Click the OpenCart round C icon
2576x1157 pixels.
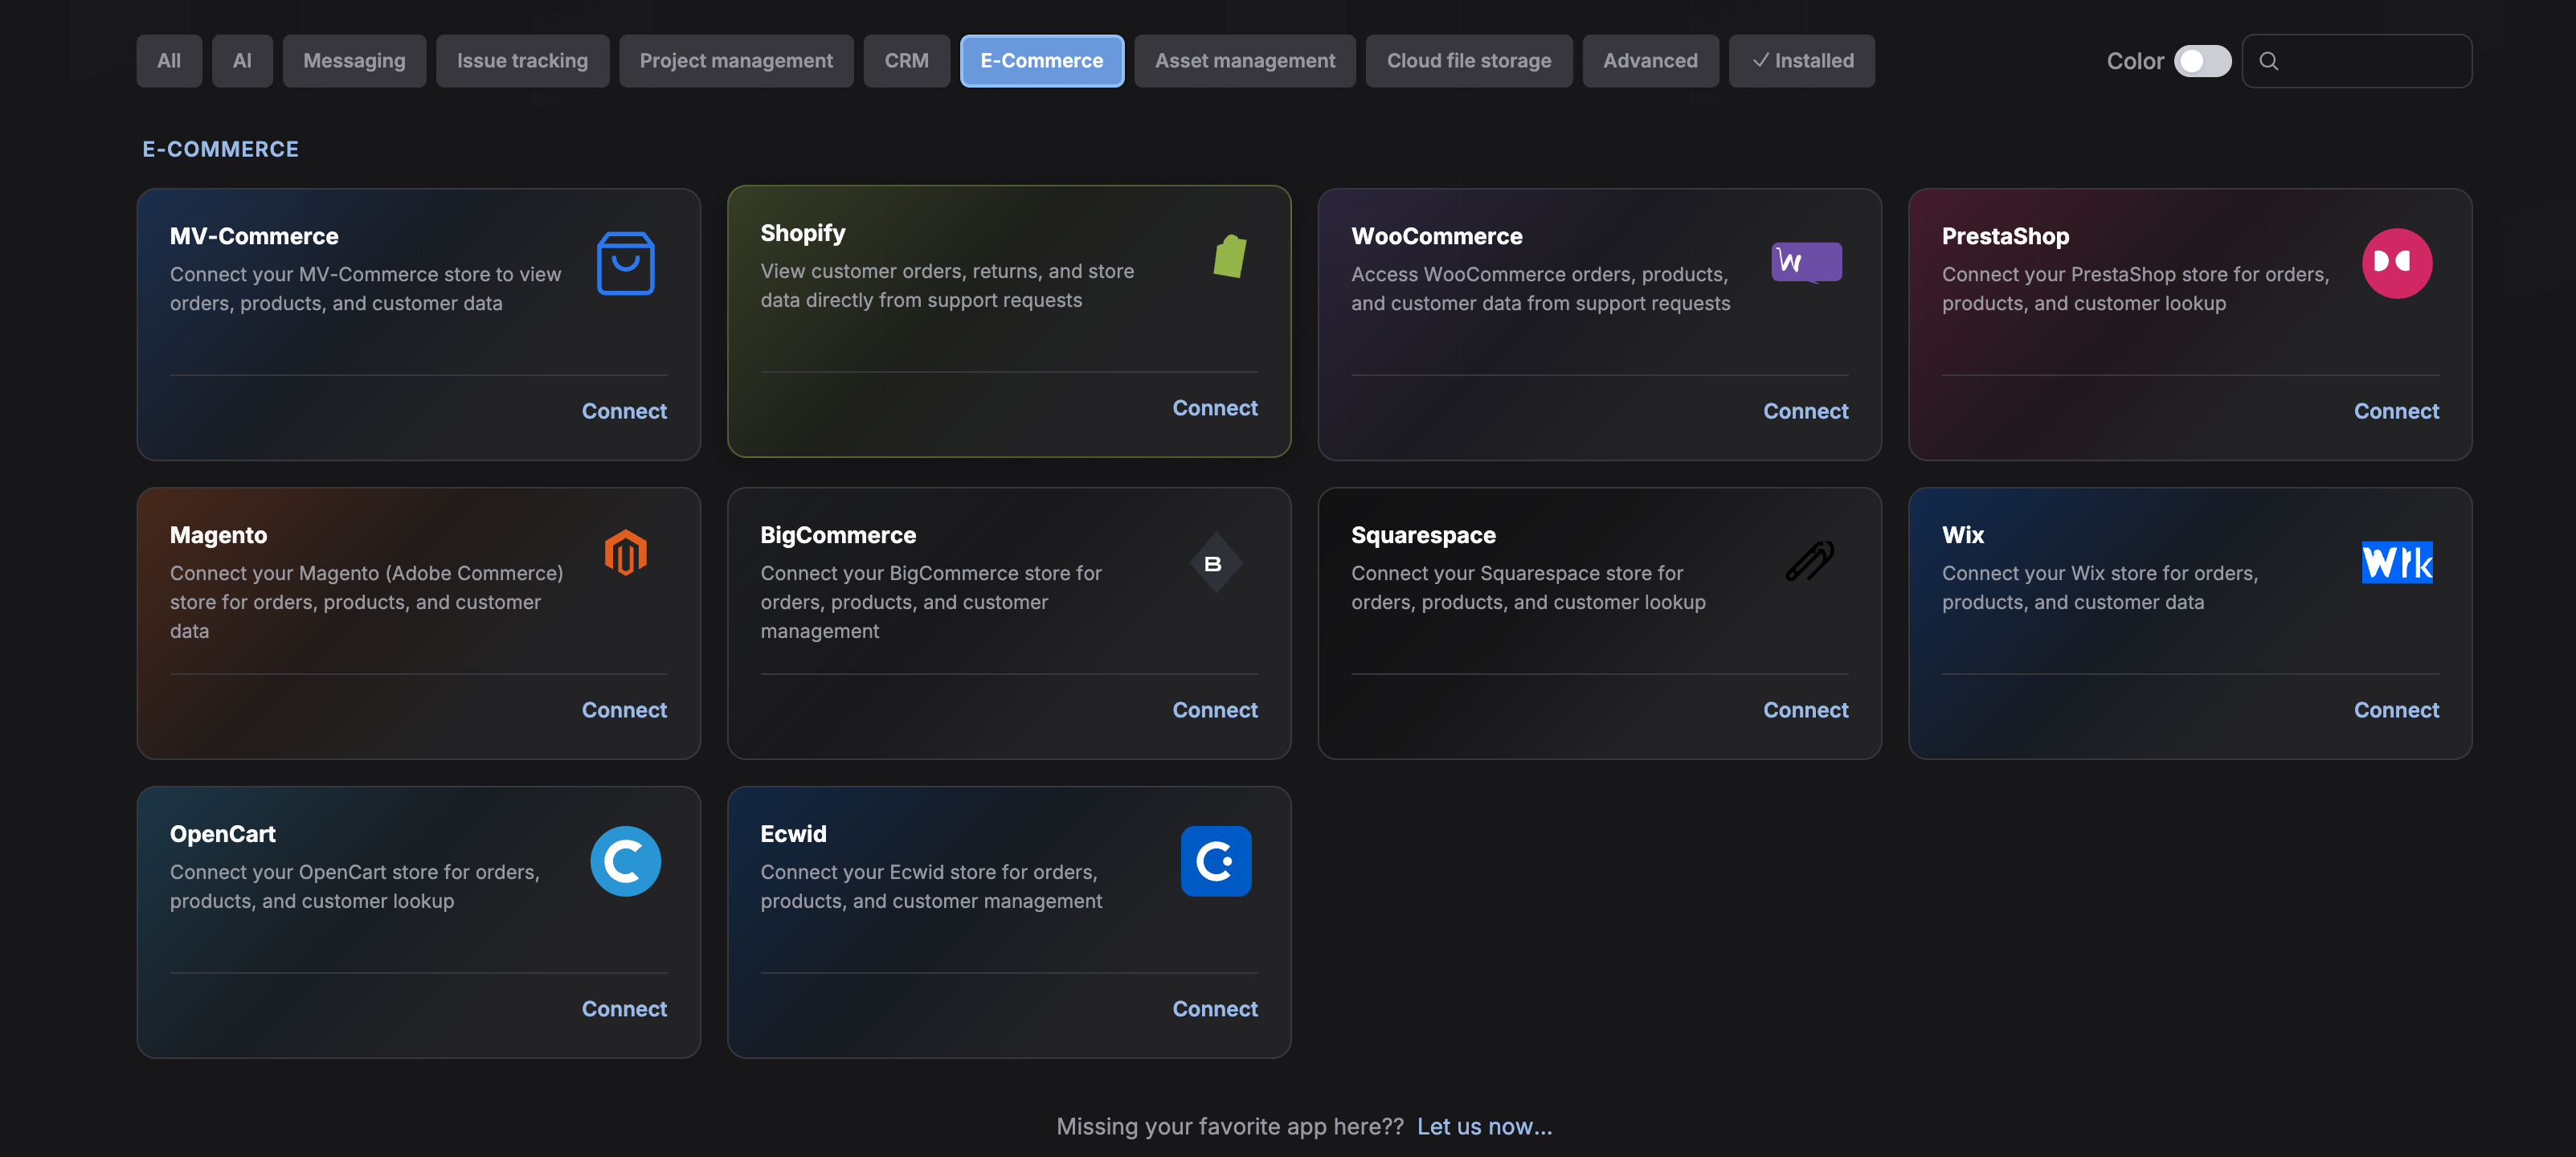coord(625,861)
